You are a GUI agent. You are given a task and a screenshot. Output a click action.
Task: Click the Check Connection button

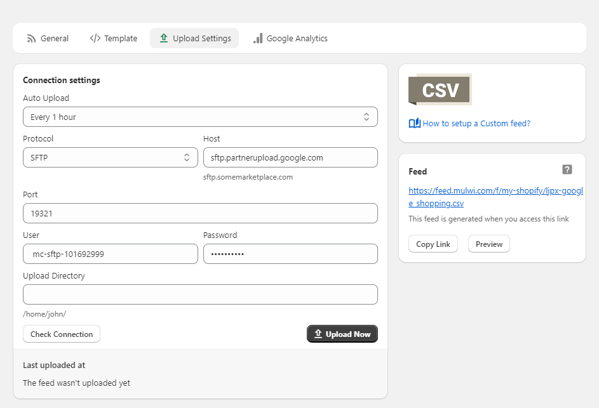point(62,334)
